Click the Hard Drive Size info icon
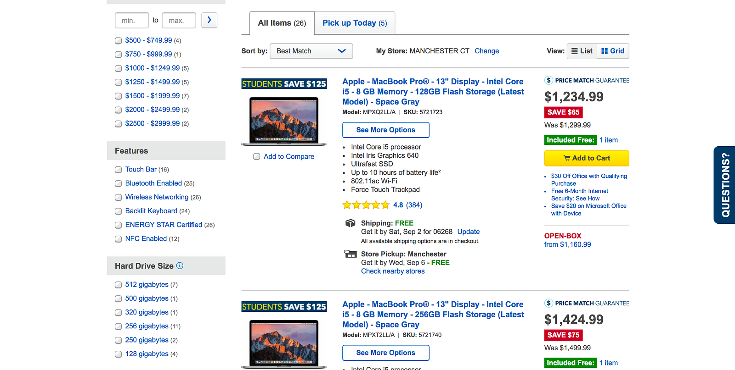 coord(180,265)
